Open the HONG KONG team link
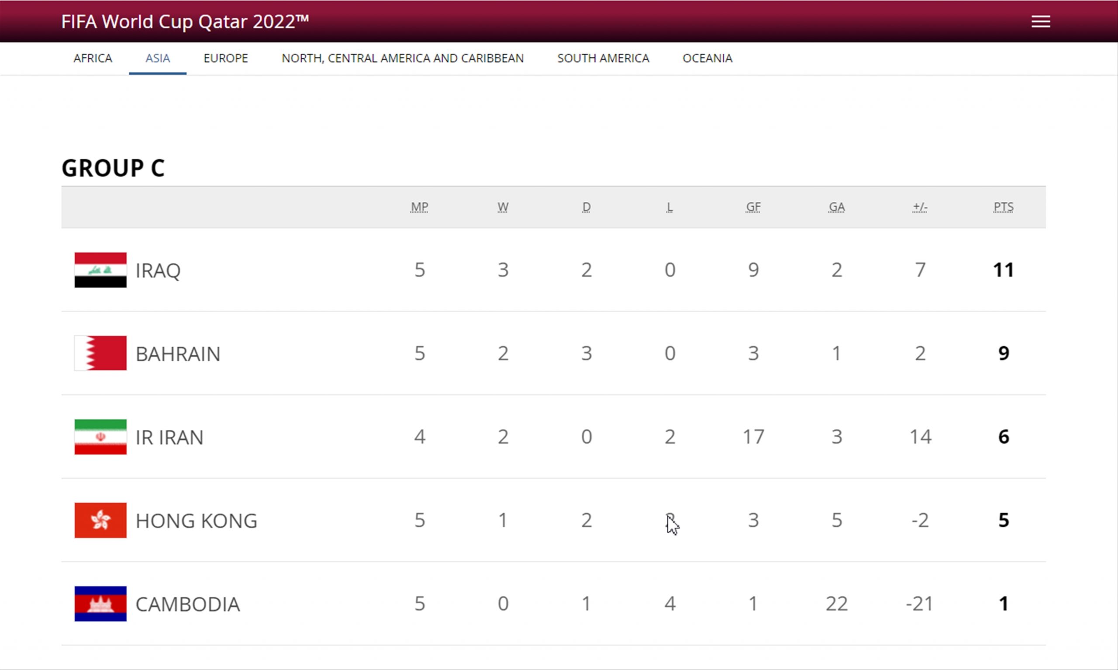The width and height of the screenshot is (1118, 670). pos(197,521)
